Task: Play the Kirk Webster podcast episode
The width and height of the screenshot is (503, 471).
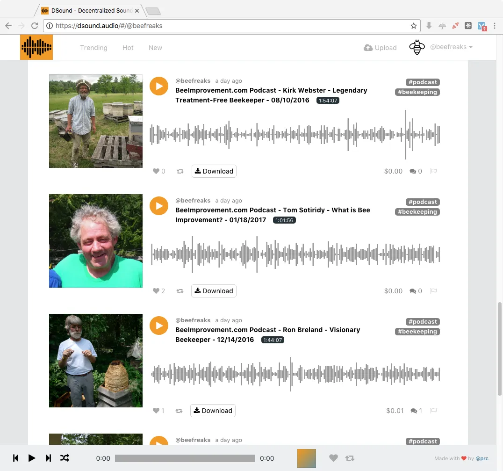Action: pos(159,86)
